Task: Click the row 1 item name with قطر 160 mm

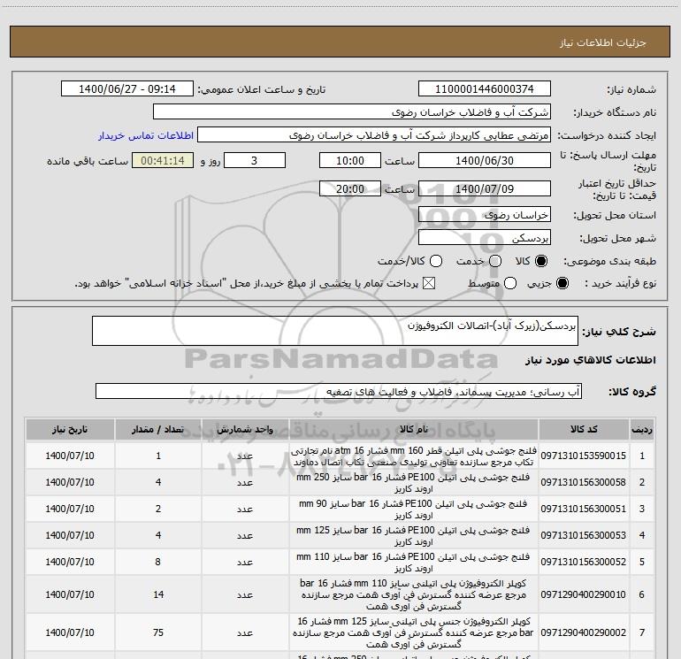Action: click(x=414, y=456)
